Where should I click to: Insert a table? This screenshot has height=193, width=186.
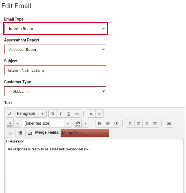(x=20, y=133)
